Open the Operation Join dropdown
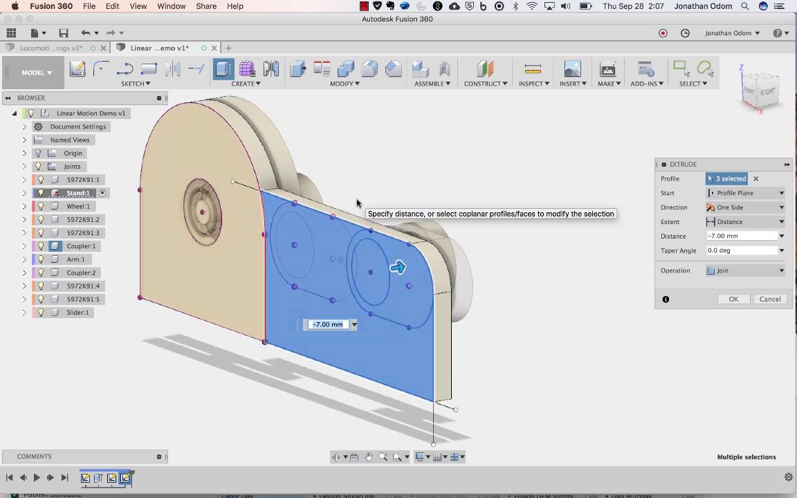The height and width of the screenshot is (498, 797). coord(745,270)
